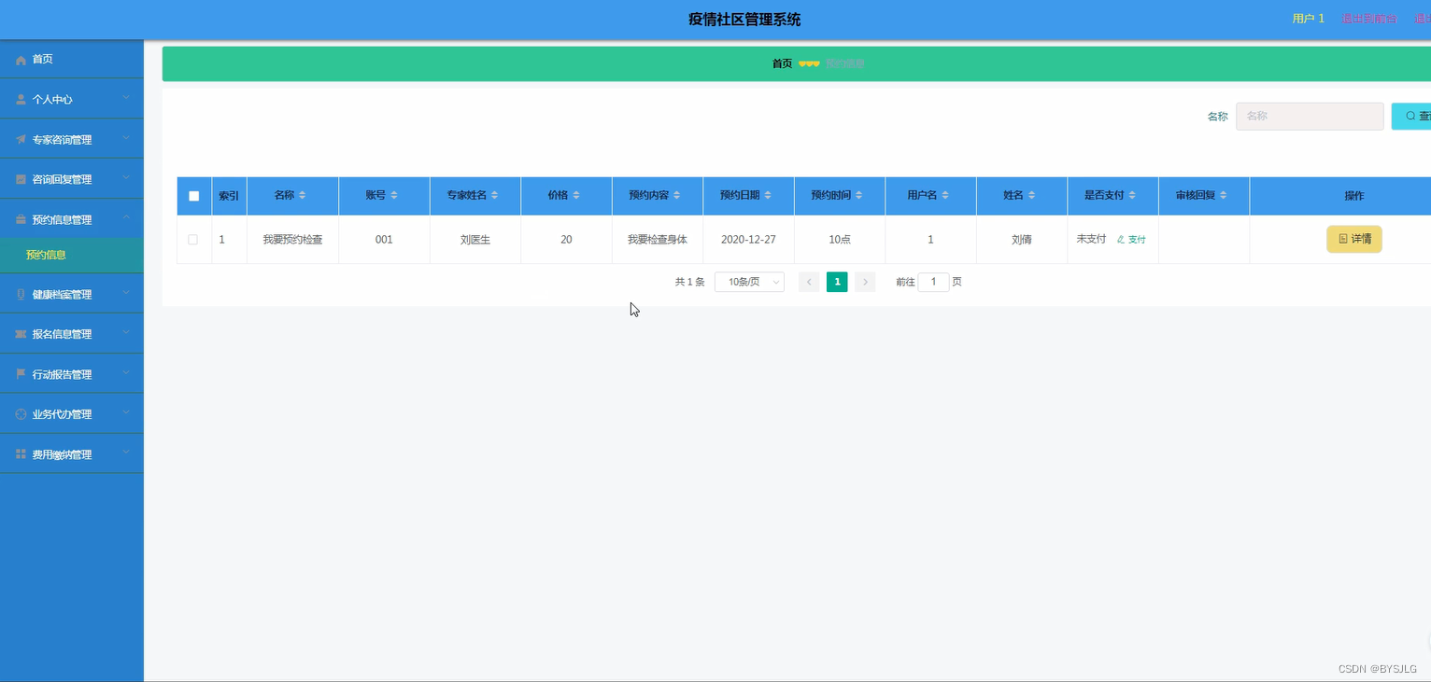Select 预约信息 submenu item
The image size is (1431, 682).
click(x=46, y=255)
